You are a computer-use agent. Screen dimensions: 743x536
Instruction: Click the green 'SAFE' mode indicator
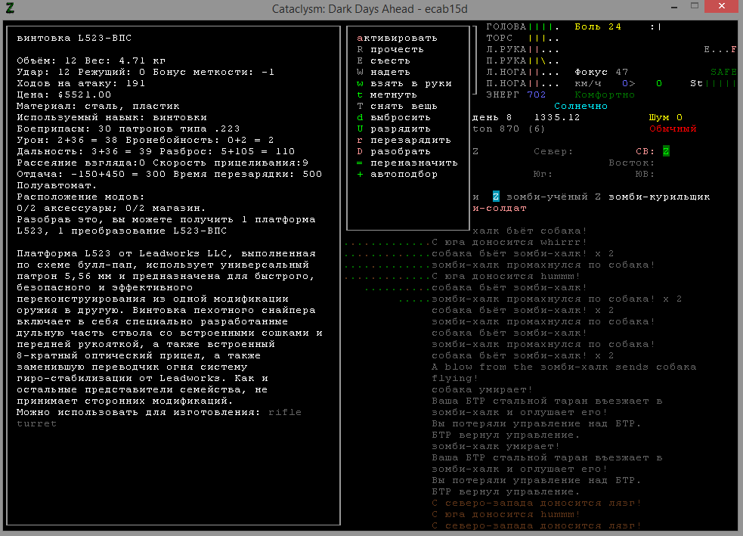(723, 72)
